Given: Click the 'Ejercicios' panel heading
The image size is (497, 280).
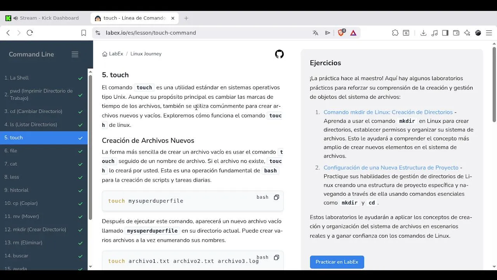Looking at the screenshot, I should click(x=325, y=63).
